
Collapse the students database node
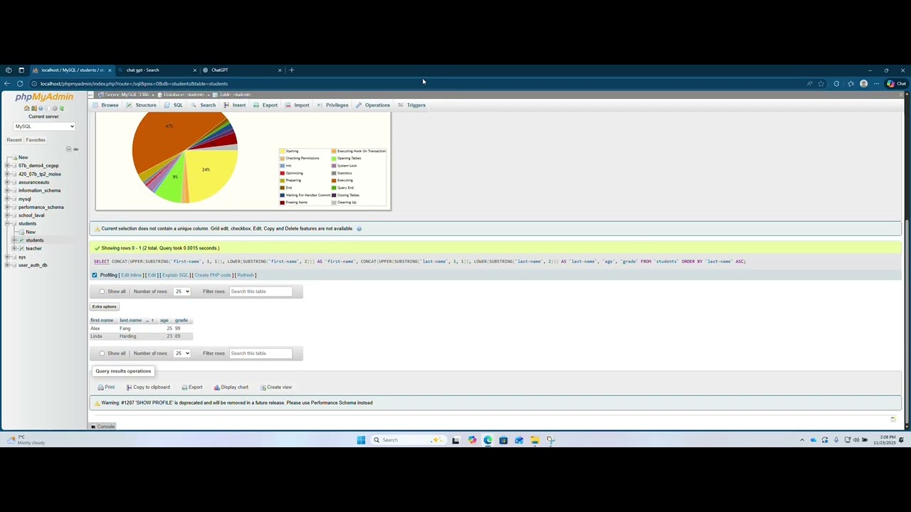click(7, 224)
